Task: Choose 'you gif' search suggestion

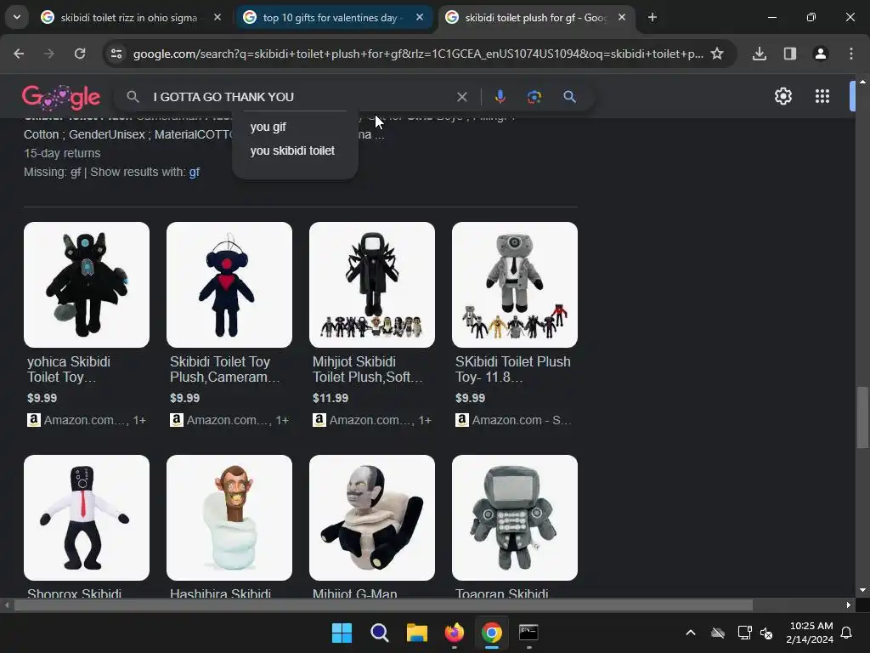Action: pyautogui.click(x=295, y=127)
